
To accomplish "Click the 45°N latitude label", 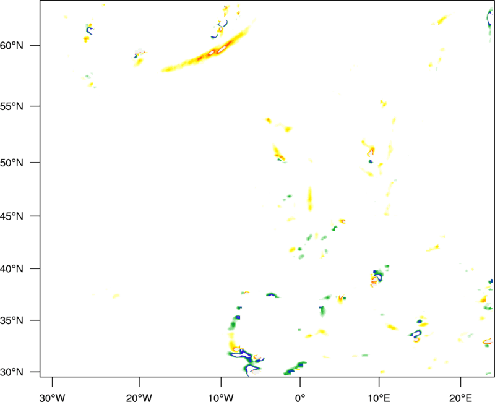I will point(12,216).
